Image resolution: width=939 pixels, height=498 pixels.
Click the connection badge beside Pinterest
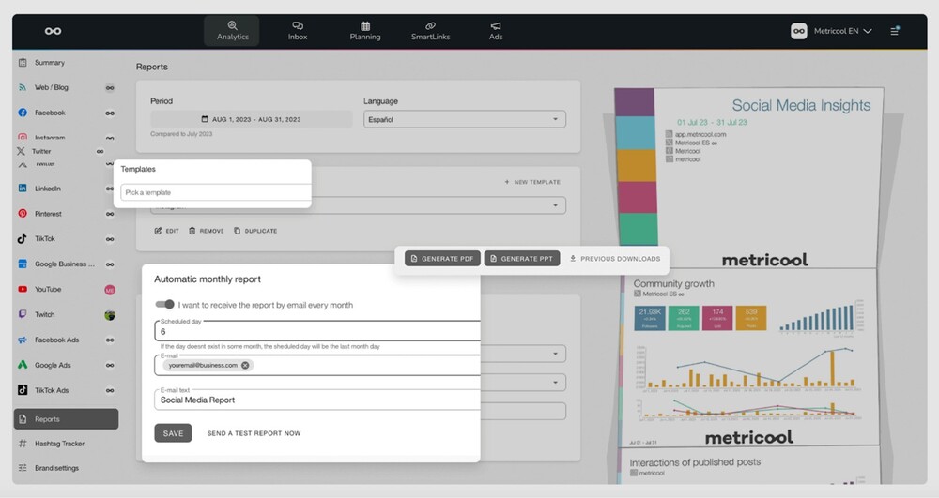pyautogui.click(x=110, y=214)
